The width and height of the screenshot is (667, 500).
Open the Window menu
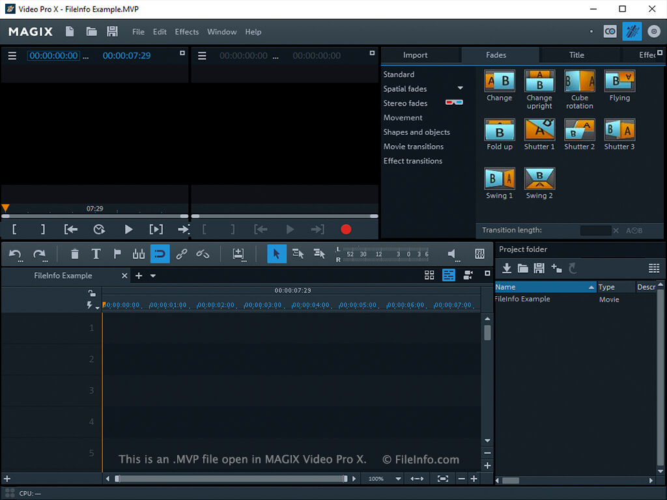[x=222, y=32]
